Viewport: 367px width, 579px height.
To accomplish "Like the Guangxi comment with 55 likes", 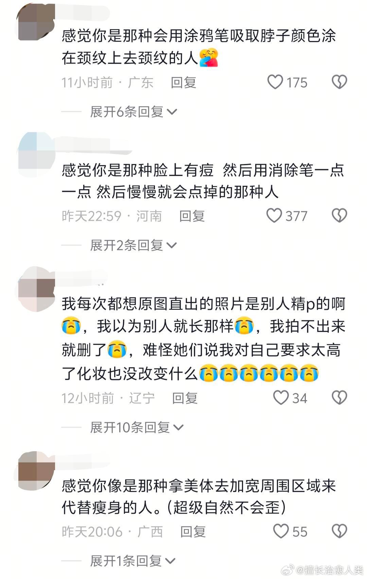I will point(281,531).
